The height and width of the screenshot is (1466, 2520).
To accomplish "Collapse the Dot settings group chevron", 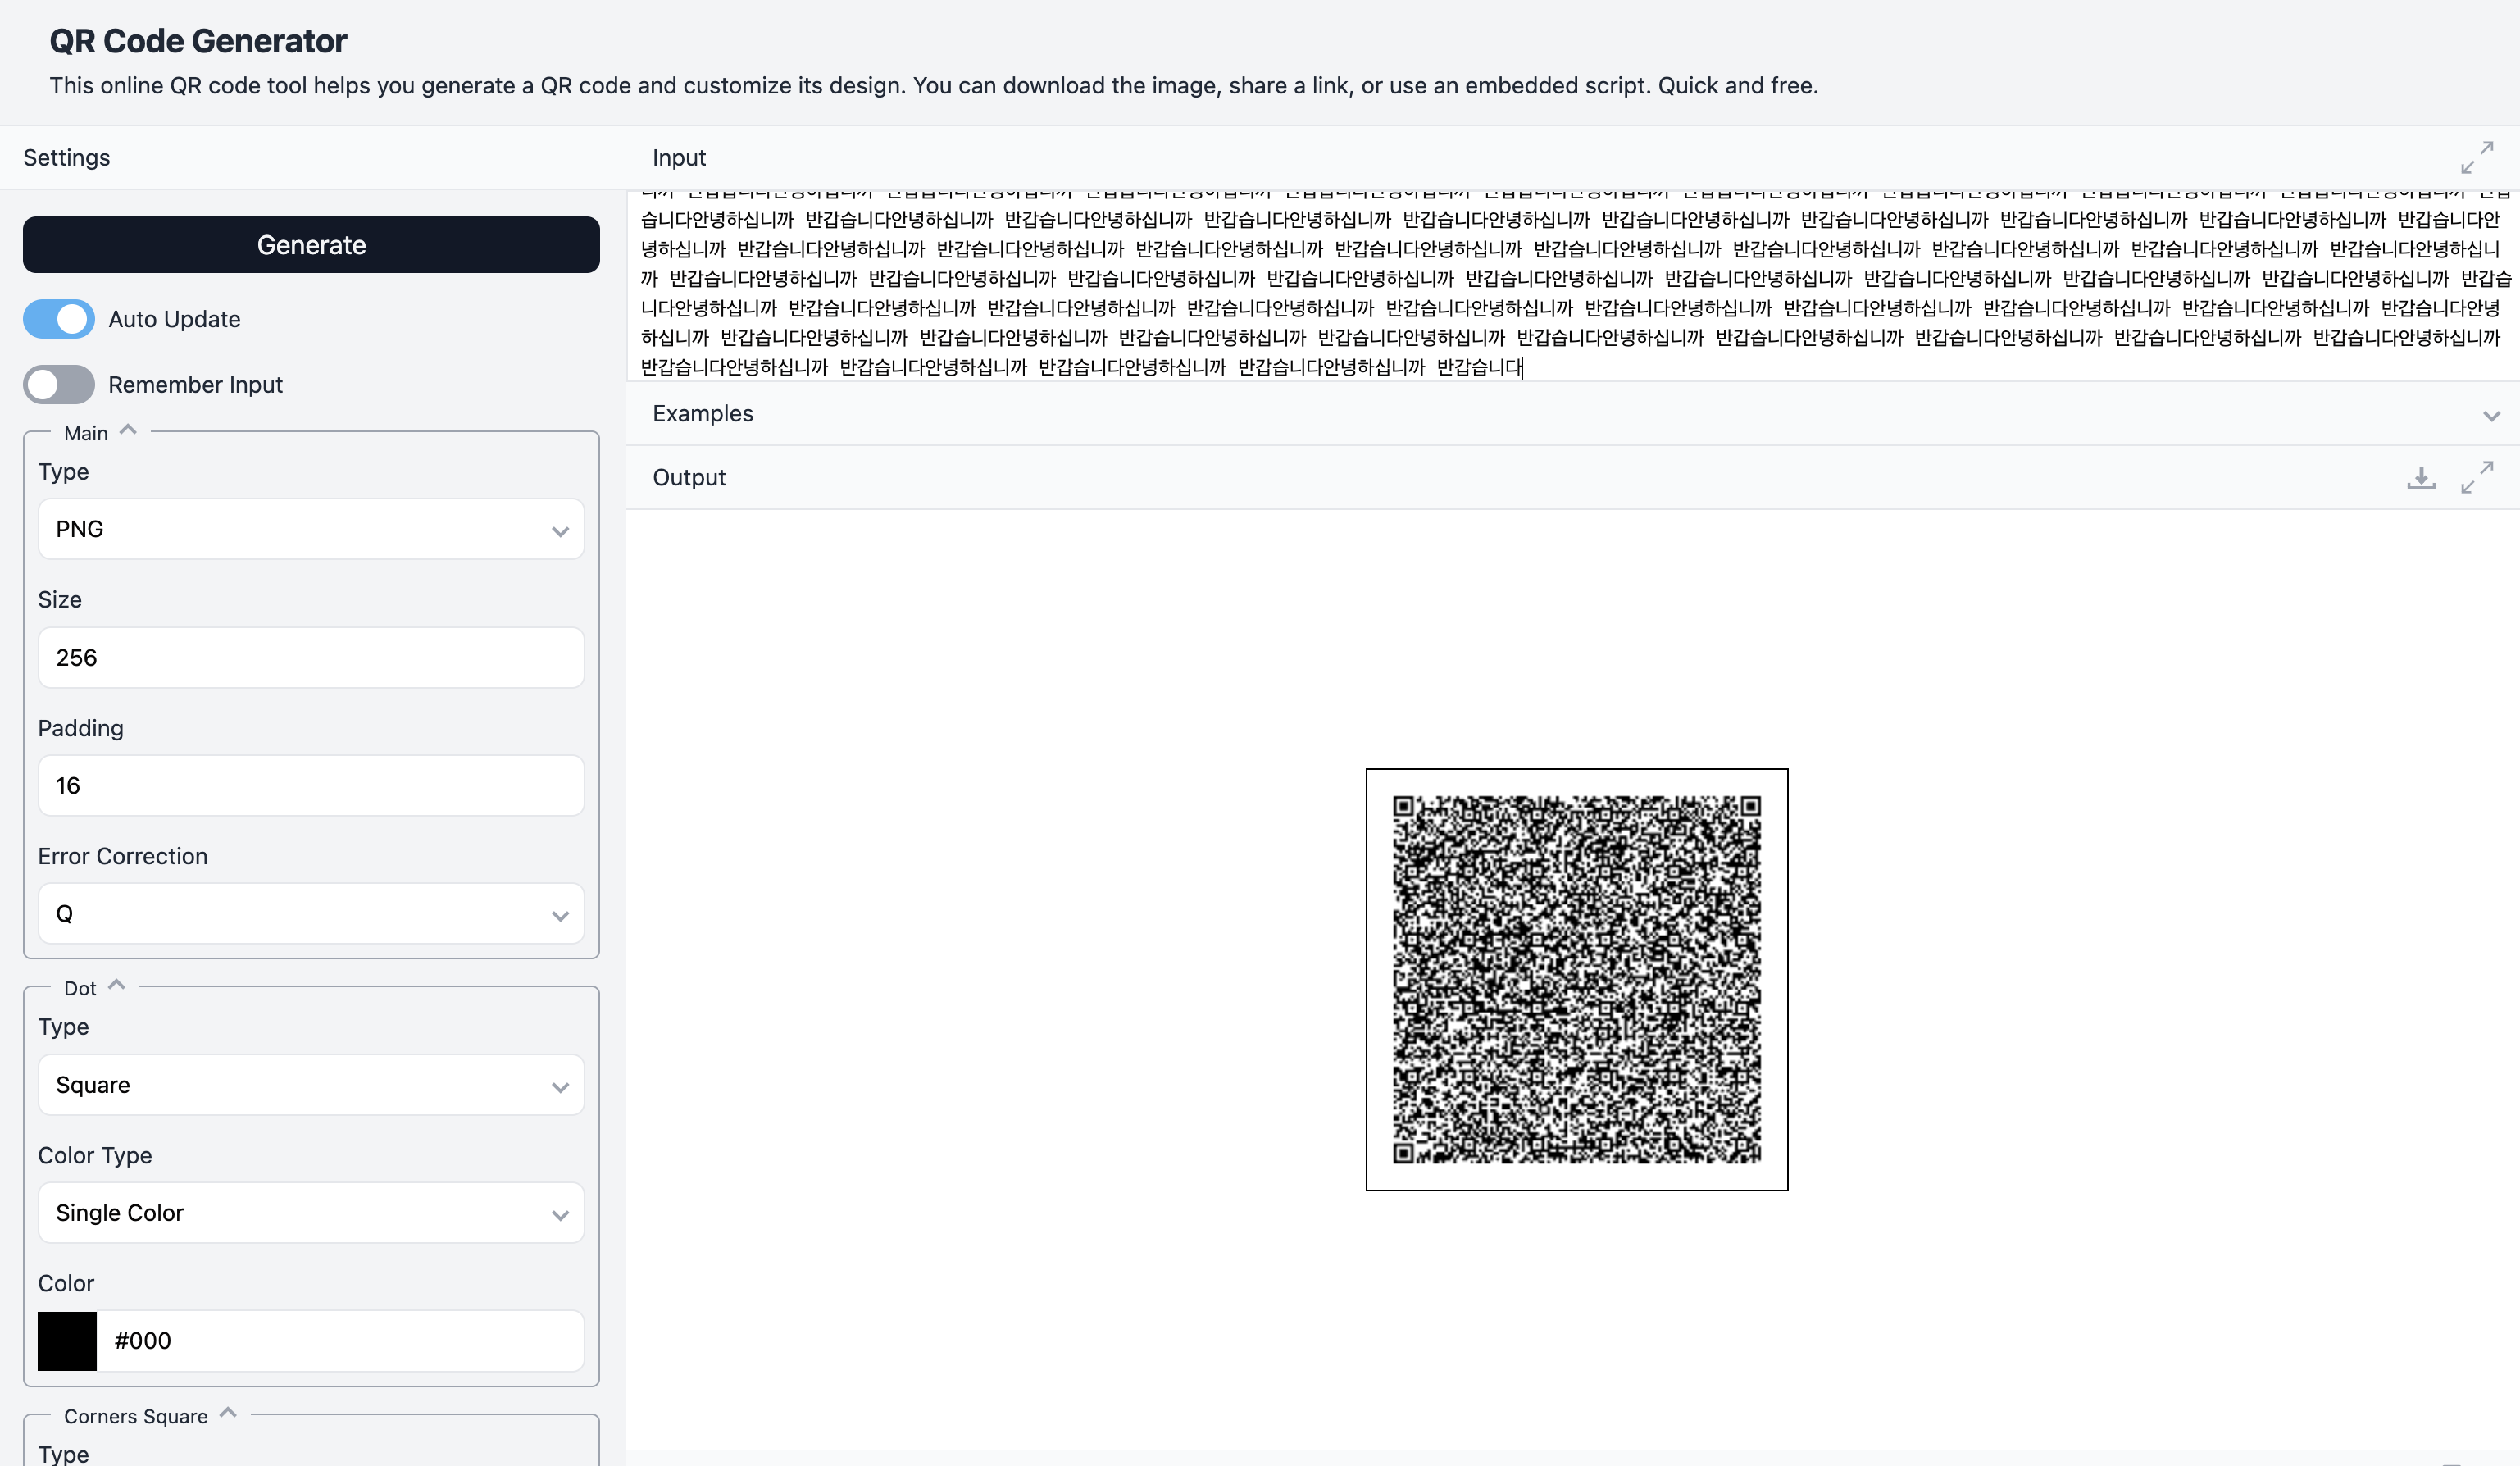I will click(x=117, y=985).
